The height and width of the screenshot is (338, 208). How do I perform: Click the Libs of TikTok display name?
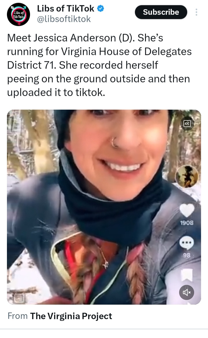click(x=66, y=9)
